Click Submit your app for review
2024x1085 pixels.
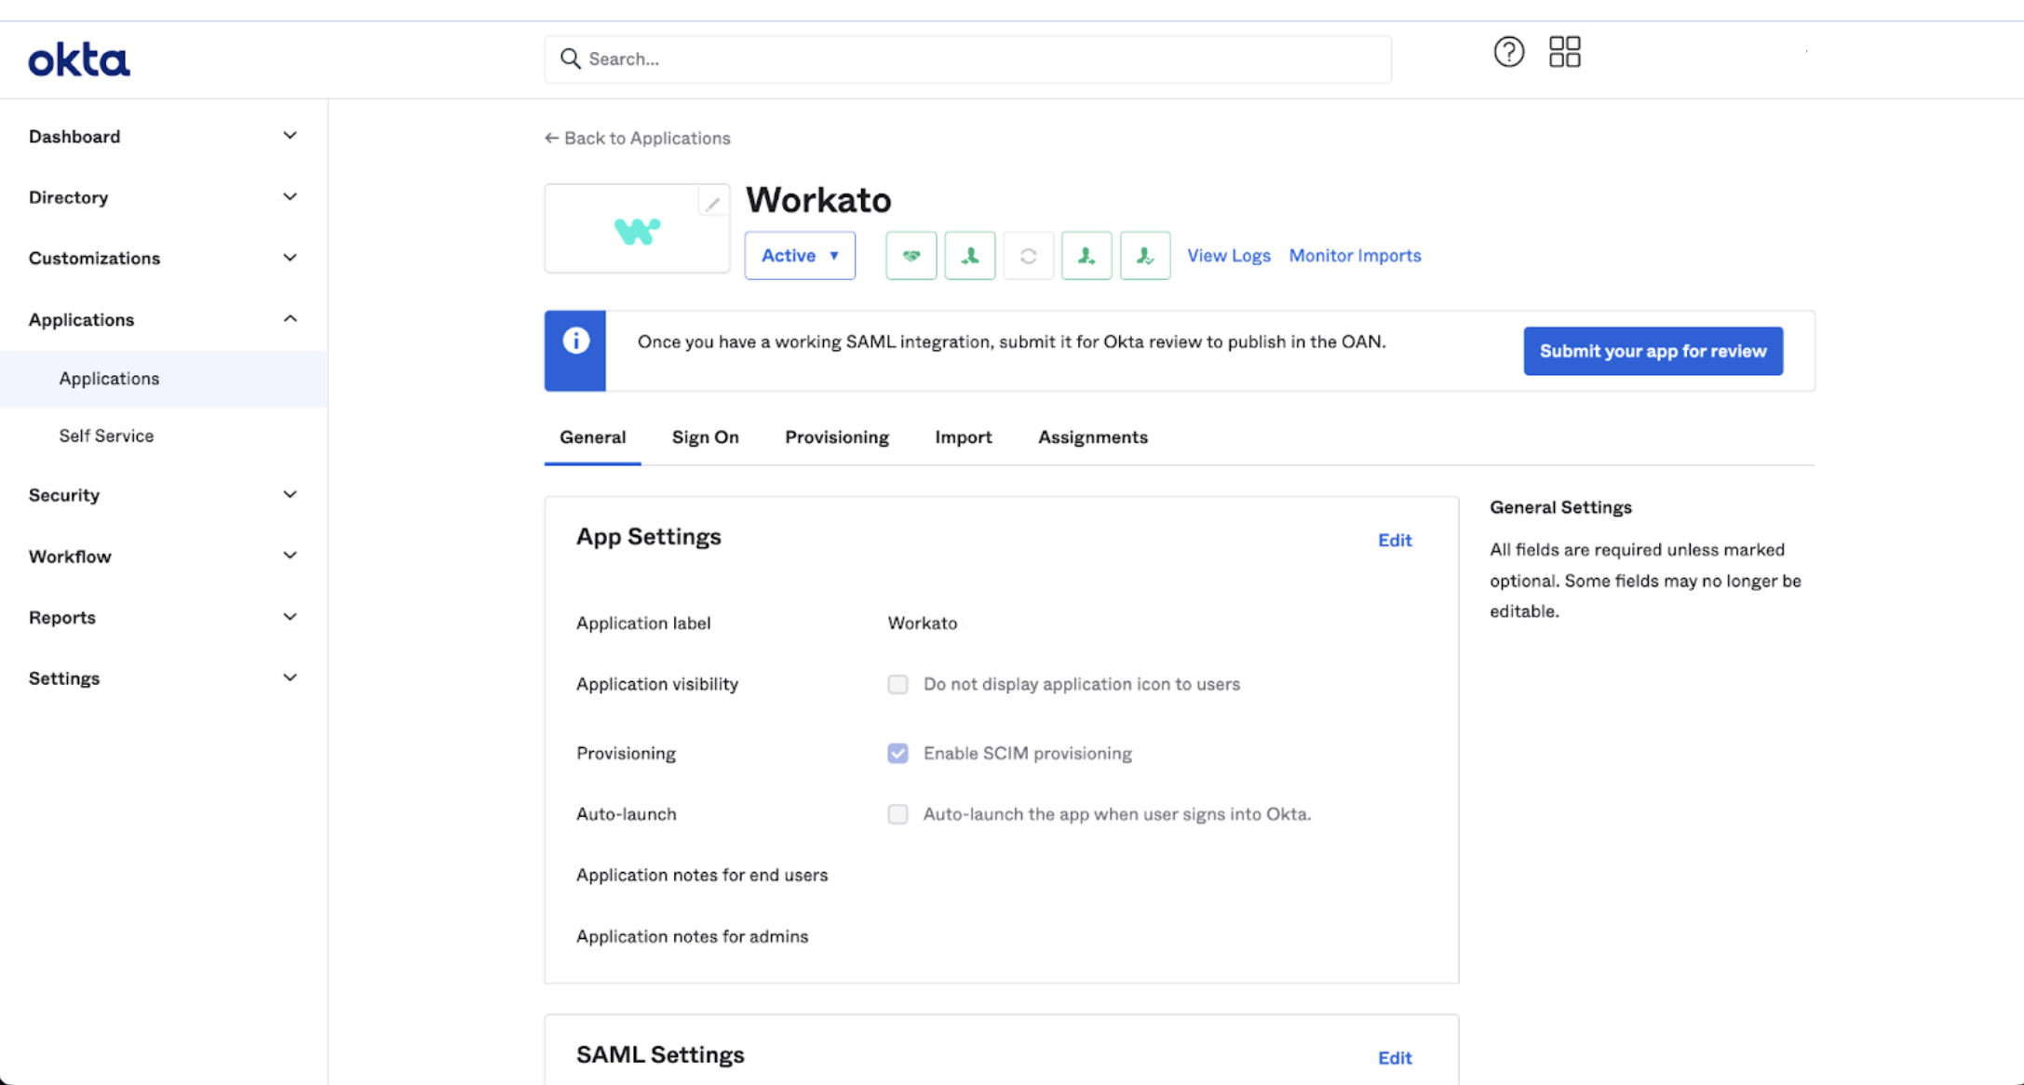(1653, 351)
